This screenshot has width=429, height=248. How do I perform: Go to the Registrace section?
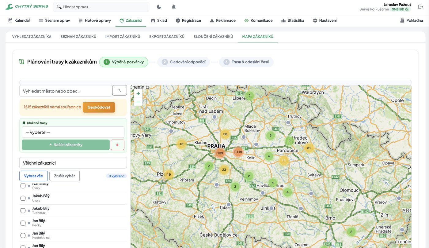[188, 20]
